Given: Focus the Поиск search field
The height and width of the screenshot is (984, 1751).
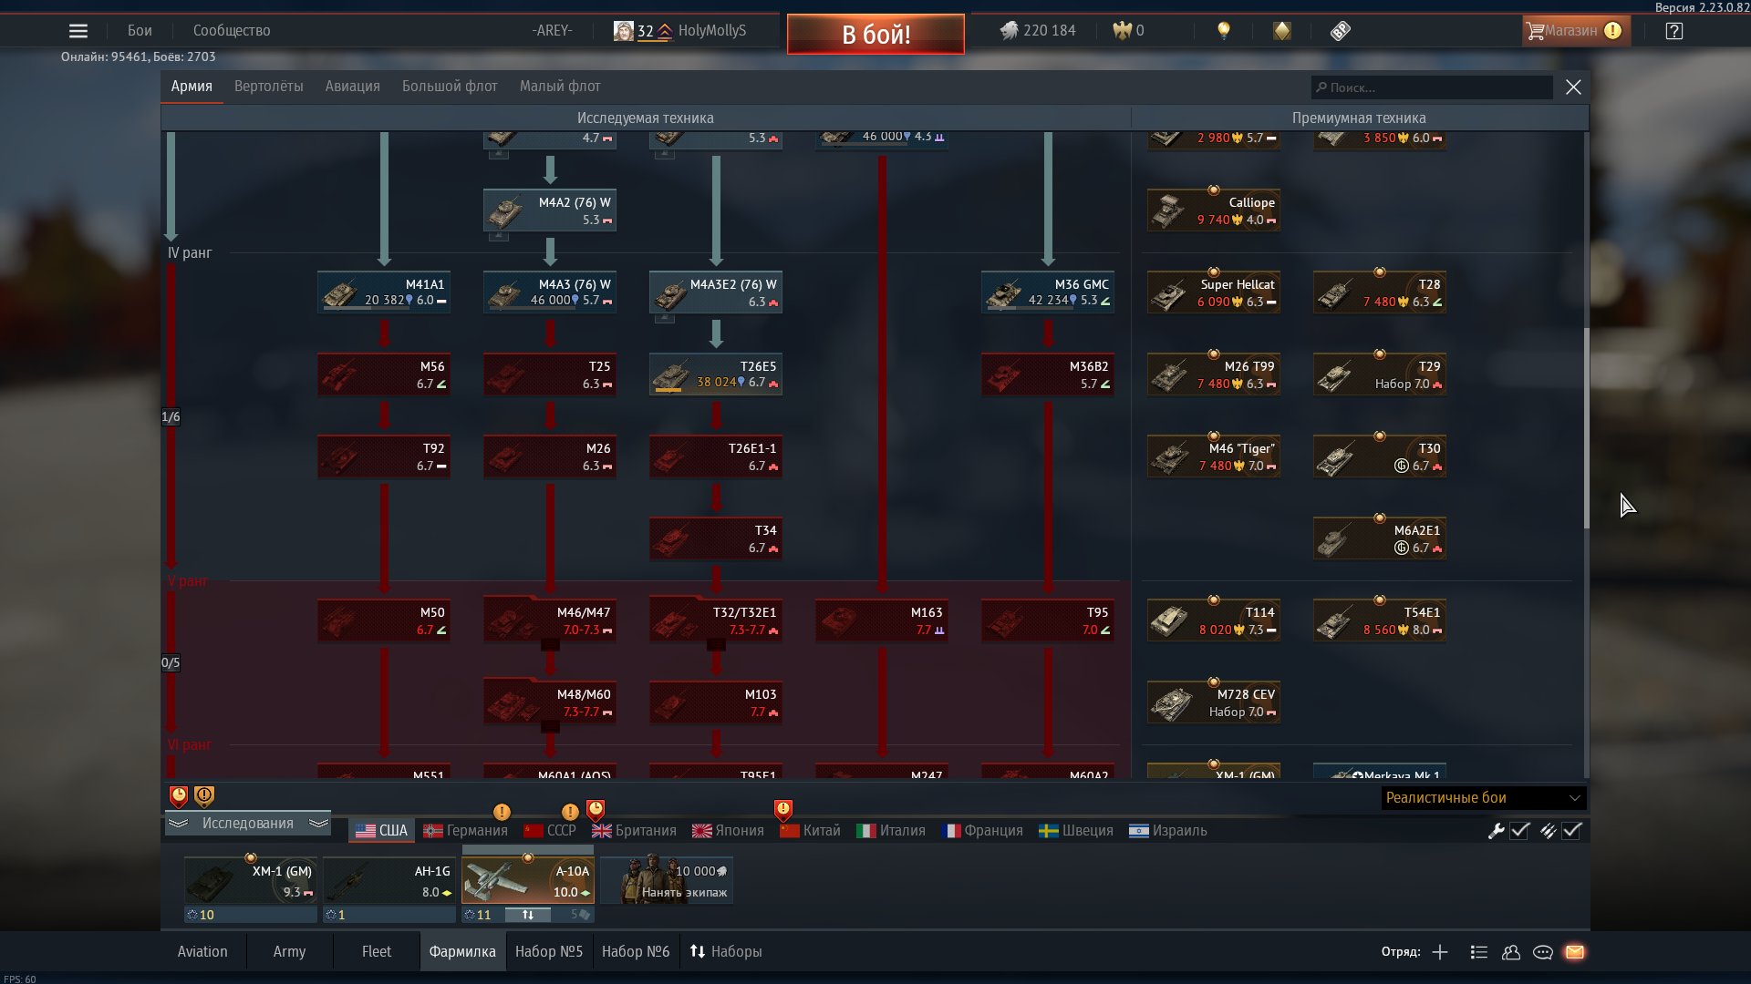Looking at the screenshot, I should tap(1432, 87).
